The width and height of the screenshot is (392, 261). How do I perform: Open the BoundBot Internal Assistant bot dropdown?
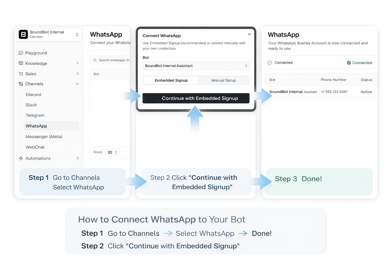[196, 66]
